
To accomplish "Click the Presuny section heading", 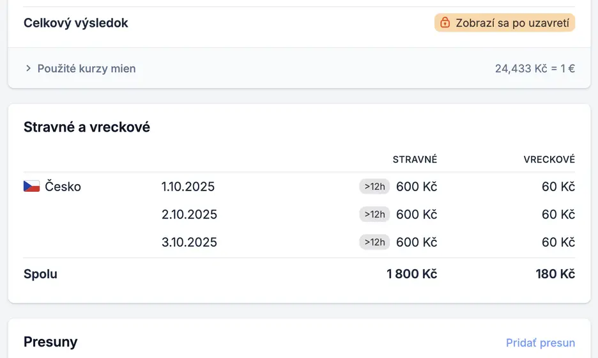I will (x=50, y=342).
